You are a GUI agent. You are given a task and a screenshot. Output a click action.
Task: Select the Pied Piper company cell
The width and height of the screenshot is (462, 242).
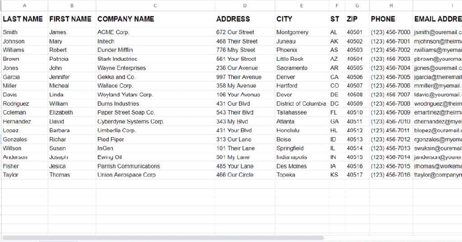pyautogui.click(x=155, y=139)
